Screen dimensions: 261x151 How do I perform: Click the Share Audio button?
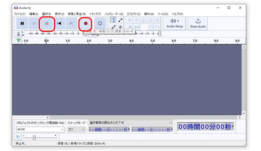coord(198,23)
